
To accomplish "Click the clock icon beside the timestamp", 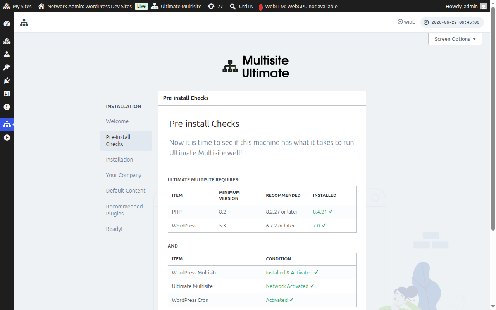I will pos(426,22).
